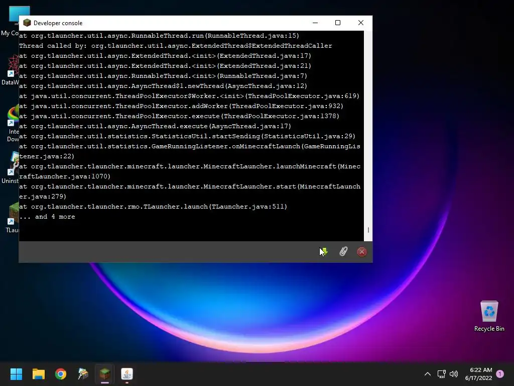Image resolution: width=514 pixels, height=386 pixels.
Task: Maximize the Developer console window
Action: pyautogui.click(x=338, y=23)
